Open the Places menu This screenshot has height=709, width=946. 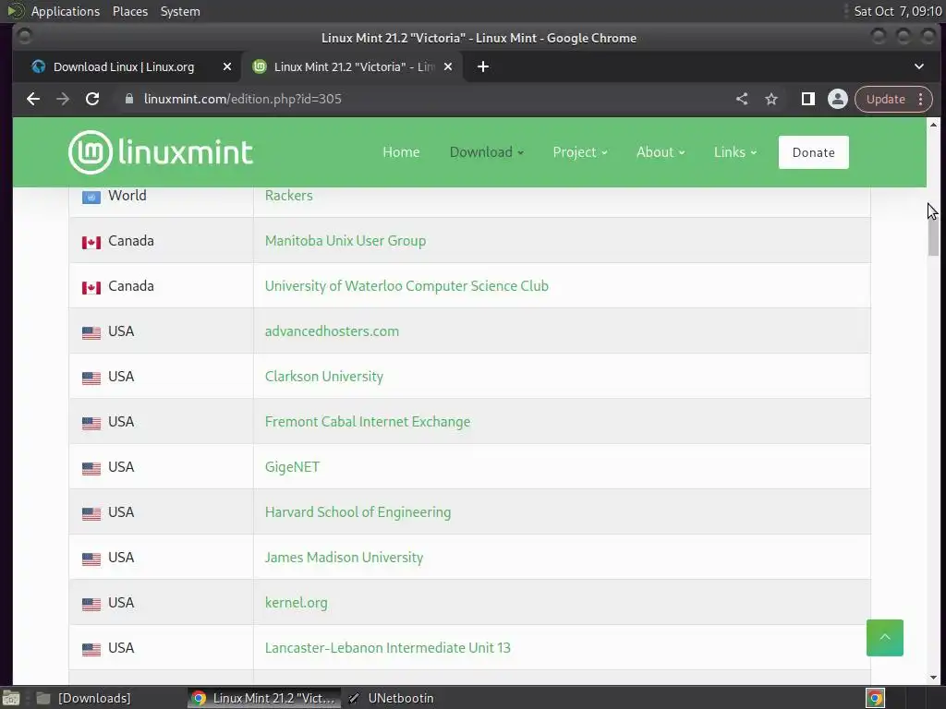click(130, 11)
